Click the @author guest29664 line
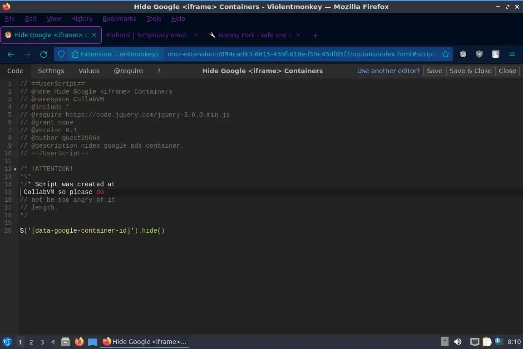This screenshot has height=349, width=523. pyautogui.click(x=60, y=138)
